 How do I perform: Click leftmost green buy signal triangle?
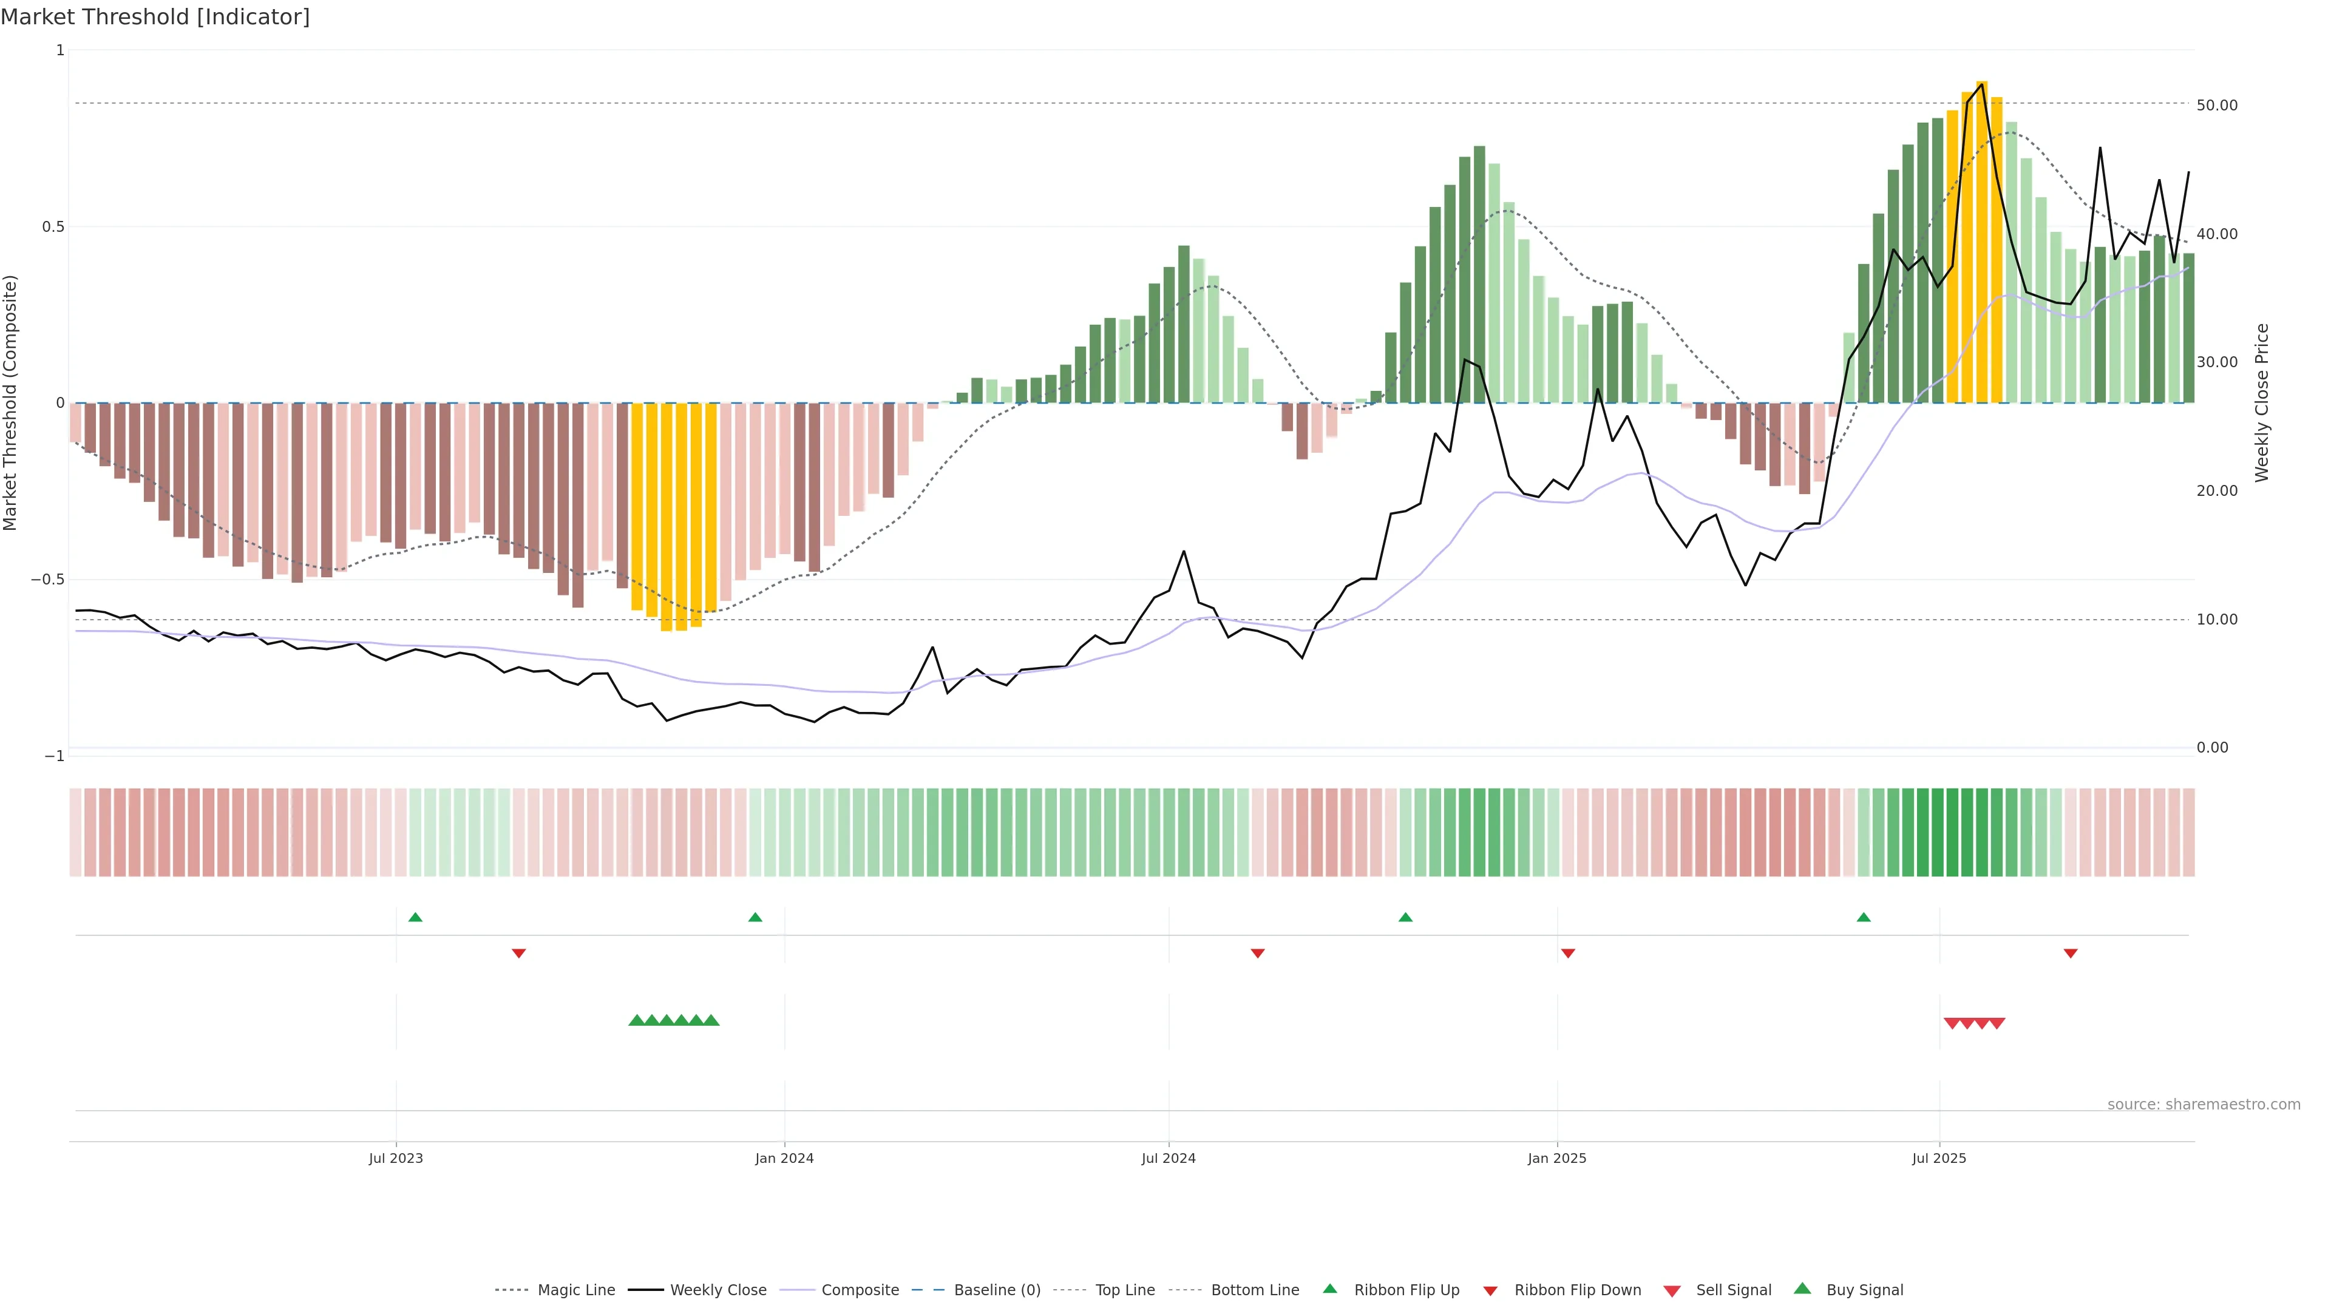pos(636,1020)
